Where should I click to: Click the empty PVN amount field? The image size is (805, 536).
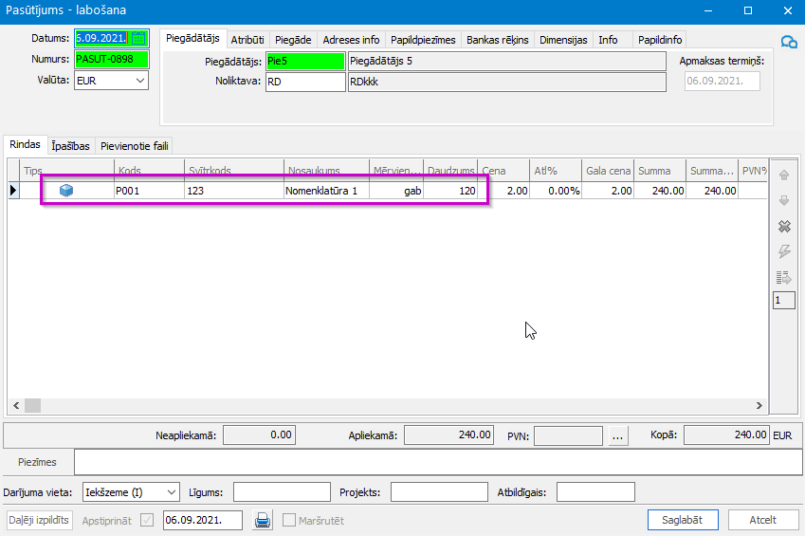click(568, 435)
